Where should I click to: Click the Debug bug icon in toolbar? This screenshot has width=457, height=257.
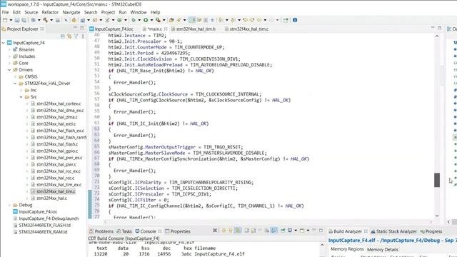134,20
